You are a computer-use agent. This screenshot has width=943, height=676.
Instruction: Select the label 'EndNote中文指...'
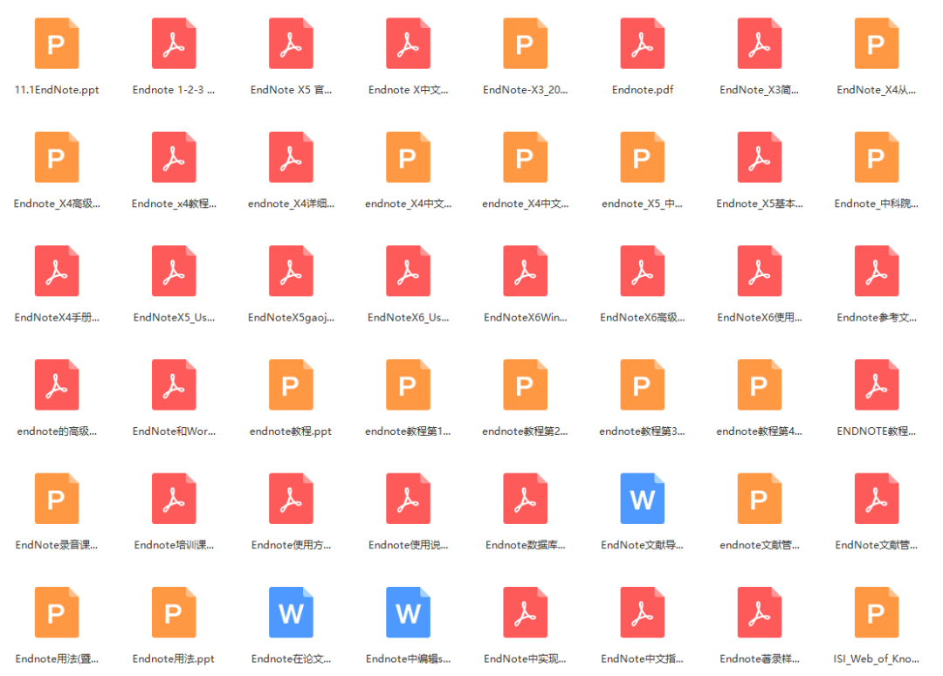[643, 659]
